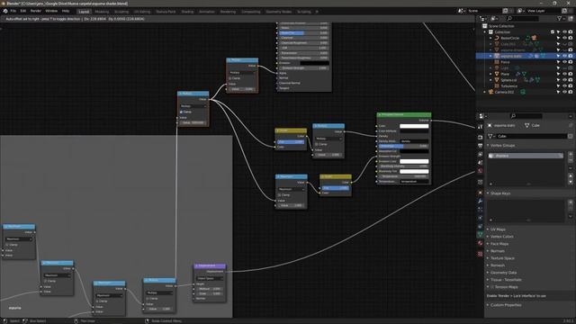Open the Window menu
This screenshot has height=324, width=576.
[x=51, y=11]
